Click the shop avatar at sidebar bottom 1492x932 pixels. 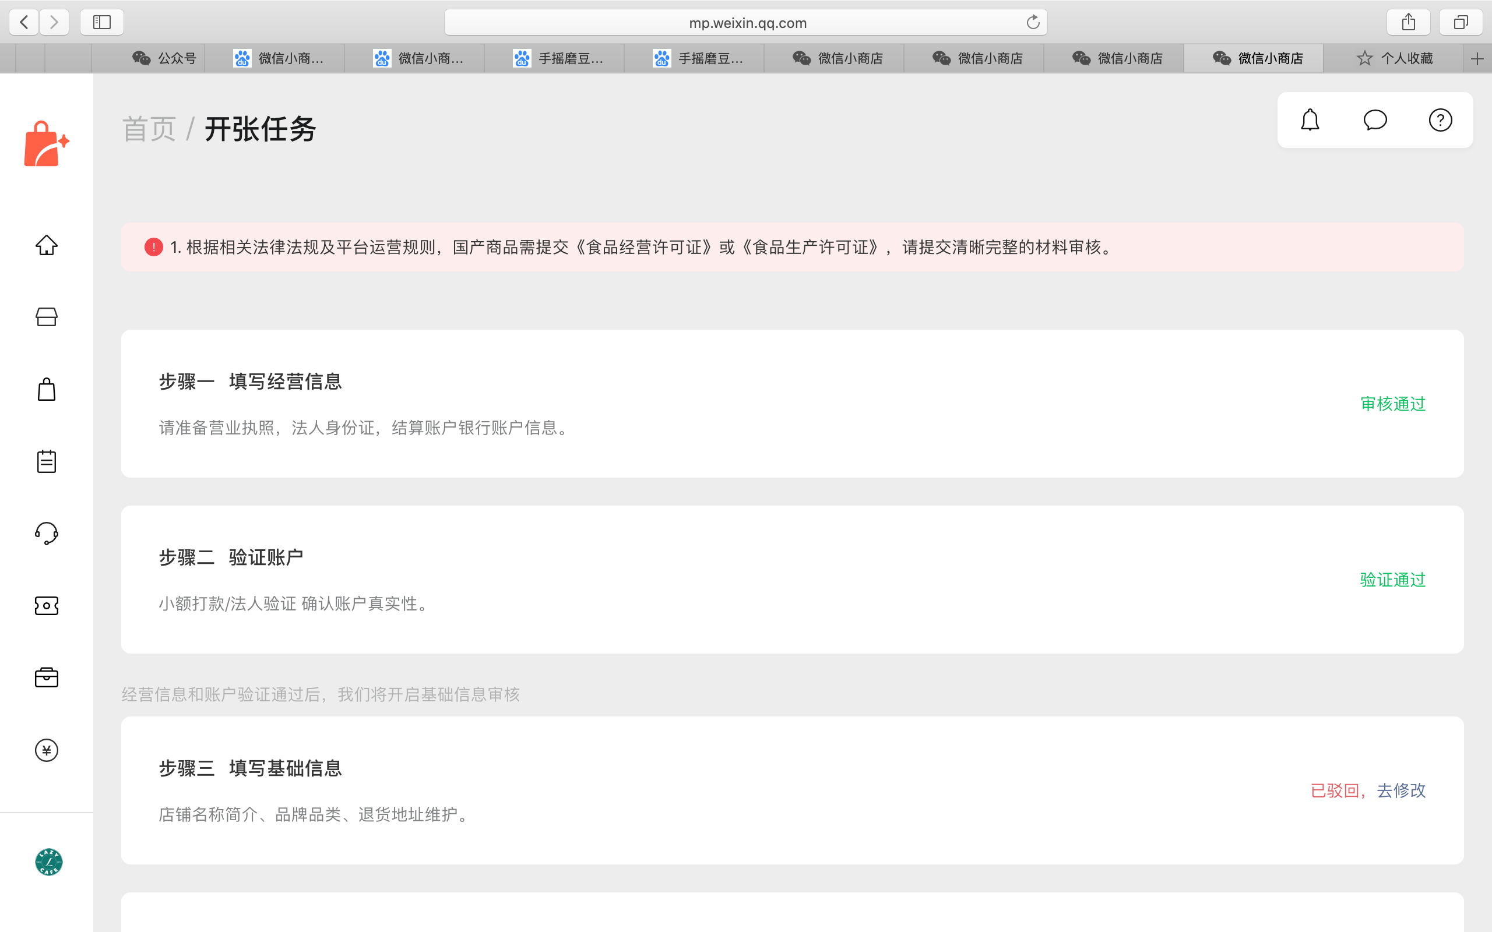coord(49,862)
